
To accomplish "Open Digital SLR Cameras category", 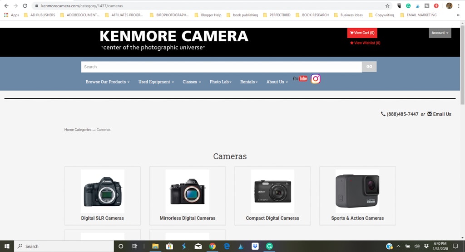I will point(102,218).
